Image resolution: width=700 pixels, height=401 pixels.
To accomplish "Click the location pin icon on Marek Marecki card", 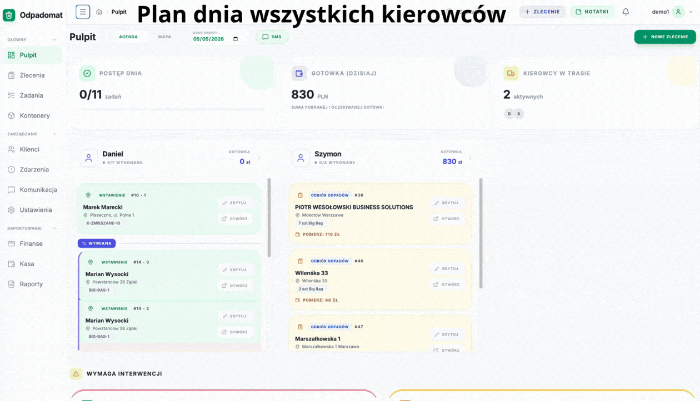I will [x=88, y=195].
